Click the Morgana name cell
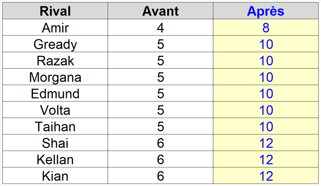 (x=55, y=78)
